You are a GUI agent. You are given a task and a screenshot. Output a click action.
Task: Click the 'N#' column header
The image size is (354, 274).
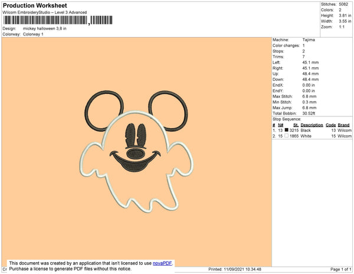point(280,125)
